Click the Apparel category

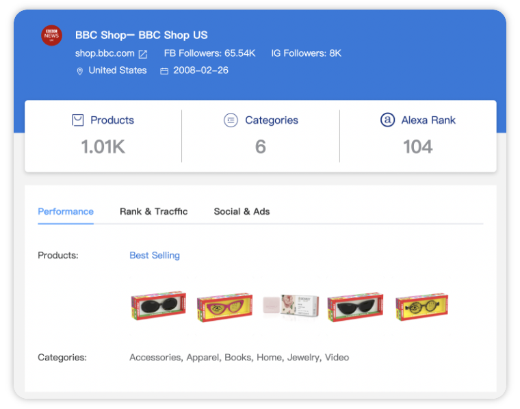tap(203, 357)
